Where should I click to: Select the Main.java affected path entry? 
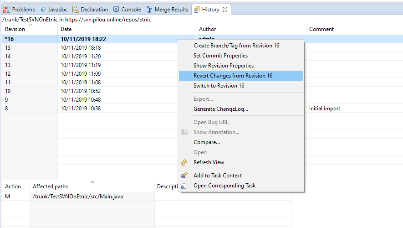tap(77, 197)
